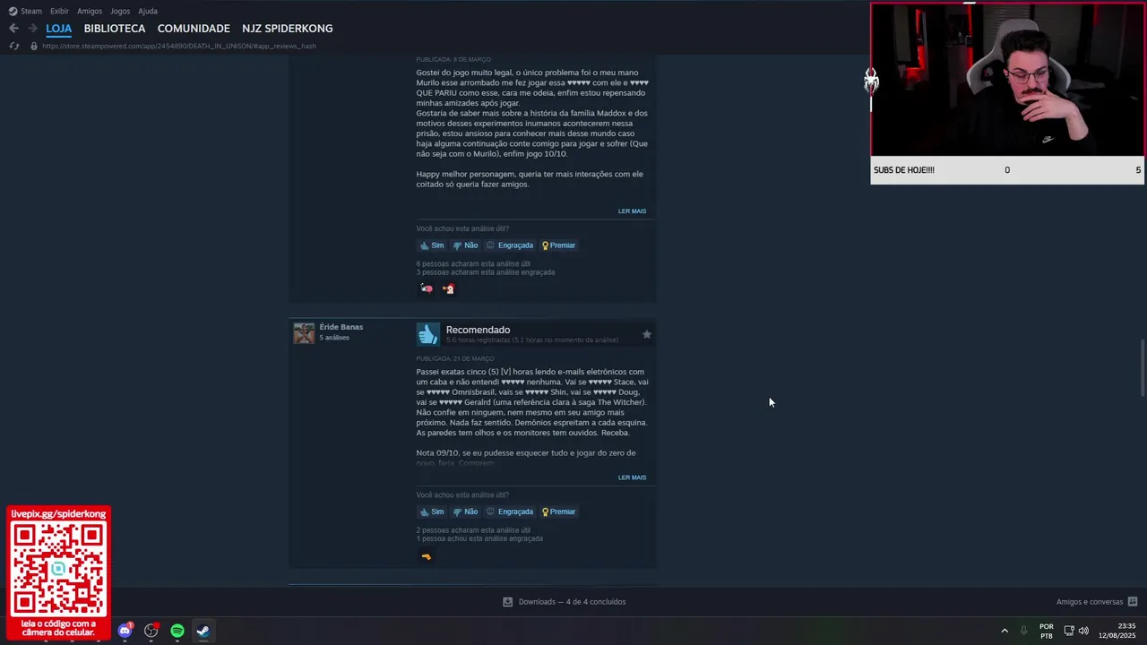The height and width of the screenshot is (645, 1147).
Task: Switch to the LOJA tab
Action: (x=58, y=29)
